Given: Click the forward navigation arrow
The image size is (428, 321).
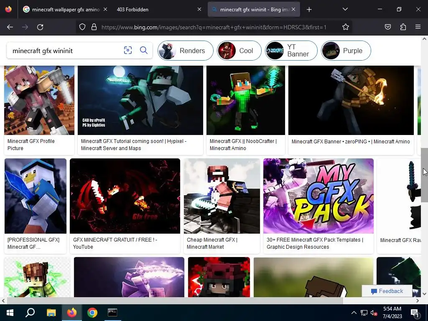Looking at the screenshot, I should pyautogui.click(x=25, y=27).
